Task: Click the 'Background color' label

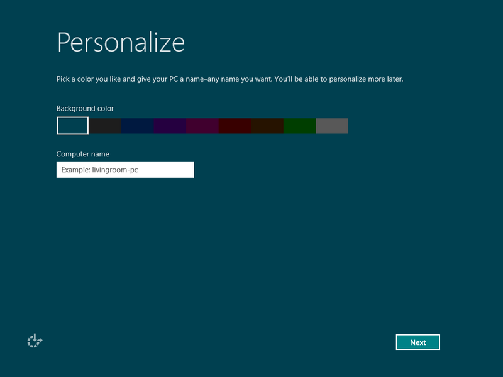Action: [85, 109]
